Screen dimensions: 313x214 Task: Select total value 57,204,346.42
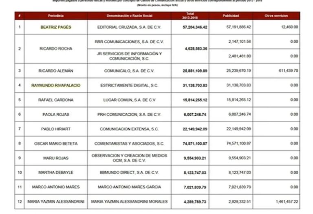[195, 27]
